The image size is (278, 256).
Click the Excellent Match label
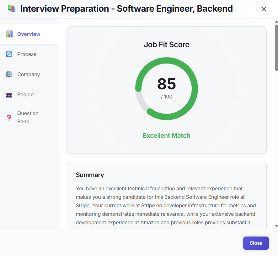pos(167,135)
